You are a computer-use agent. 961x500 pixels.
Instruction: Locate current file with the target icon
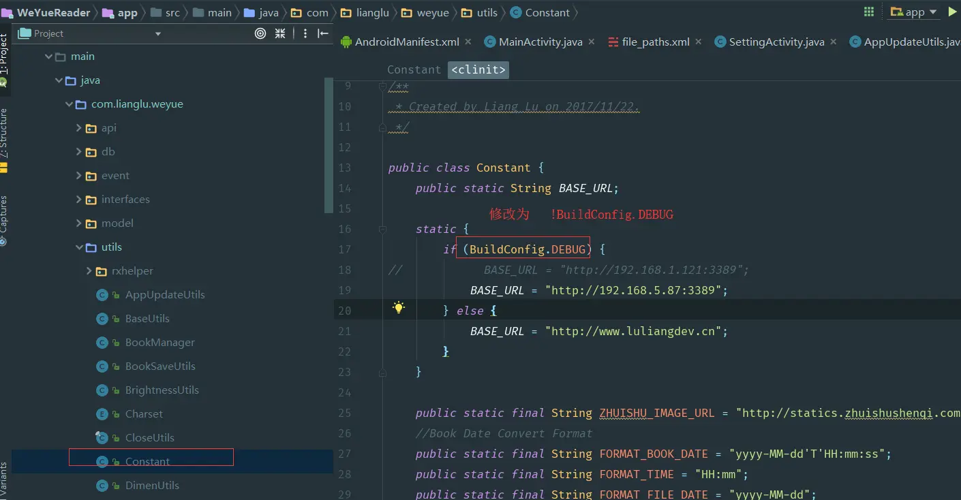pyautogui.click(x=260, y=33)
